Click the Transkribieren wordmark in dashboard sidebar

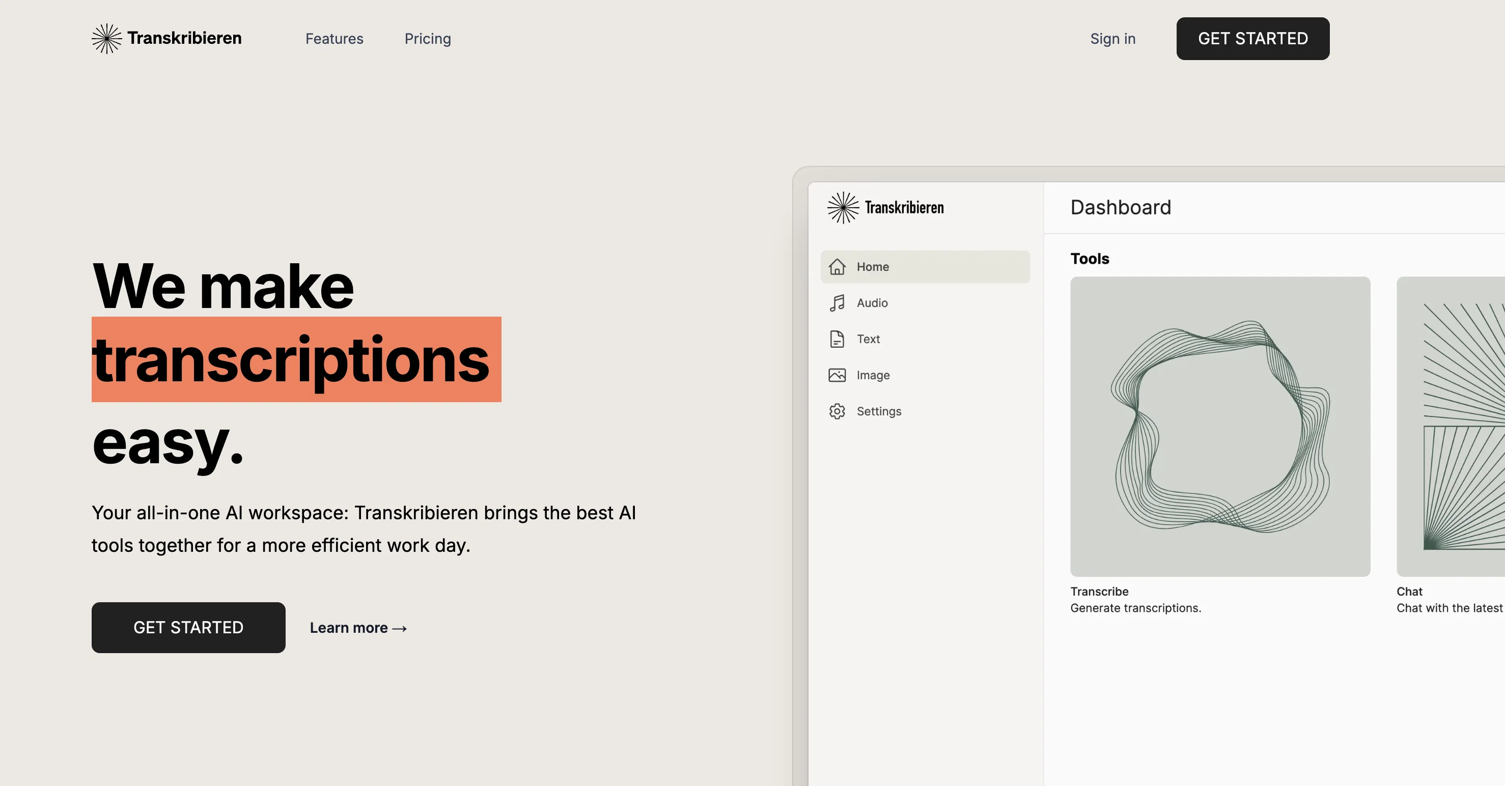tap(904, 208)
